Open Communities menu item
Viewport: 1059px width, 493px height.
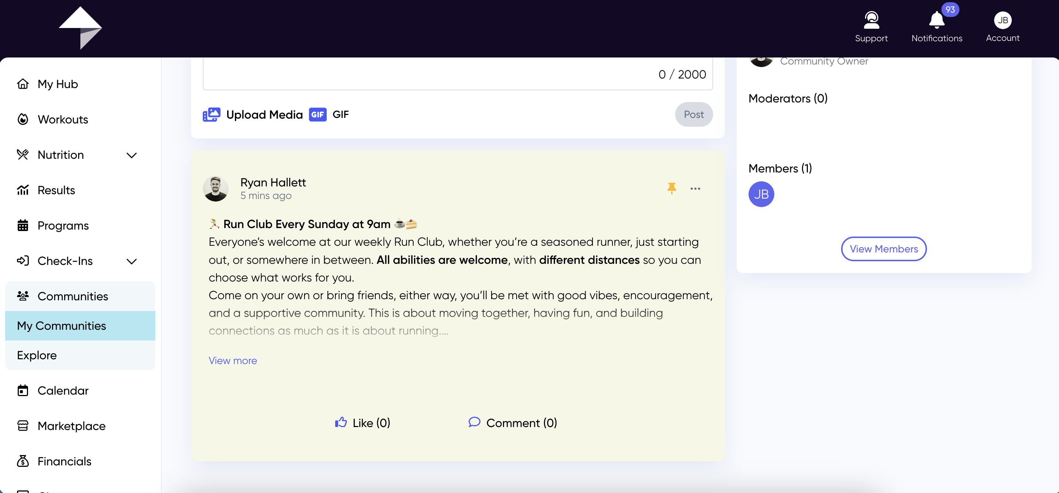80,296
